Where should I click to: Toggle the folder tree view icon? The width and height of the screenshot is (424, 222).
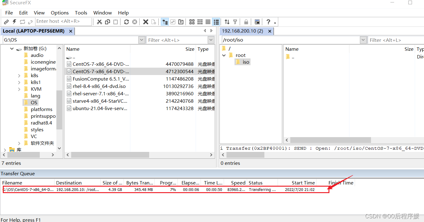click(x=165, y=22)
